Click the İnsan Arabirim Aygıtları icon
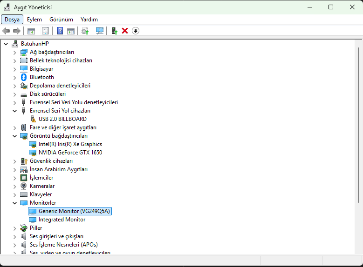This screenshot has height=267, width=363. (24, 169)
